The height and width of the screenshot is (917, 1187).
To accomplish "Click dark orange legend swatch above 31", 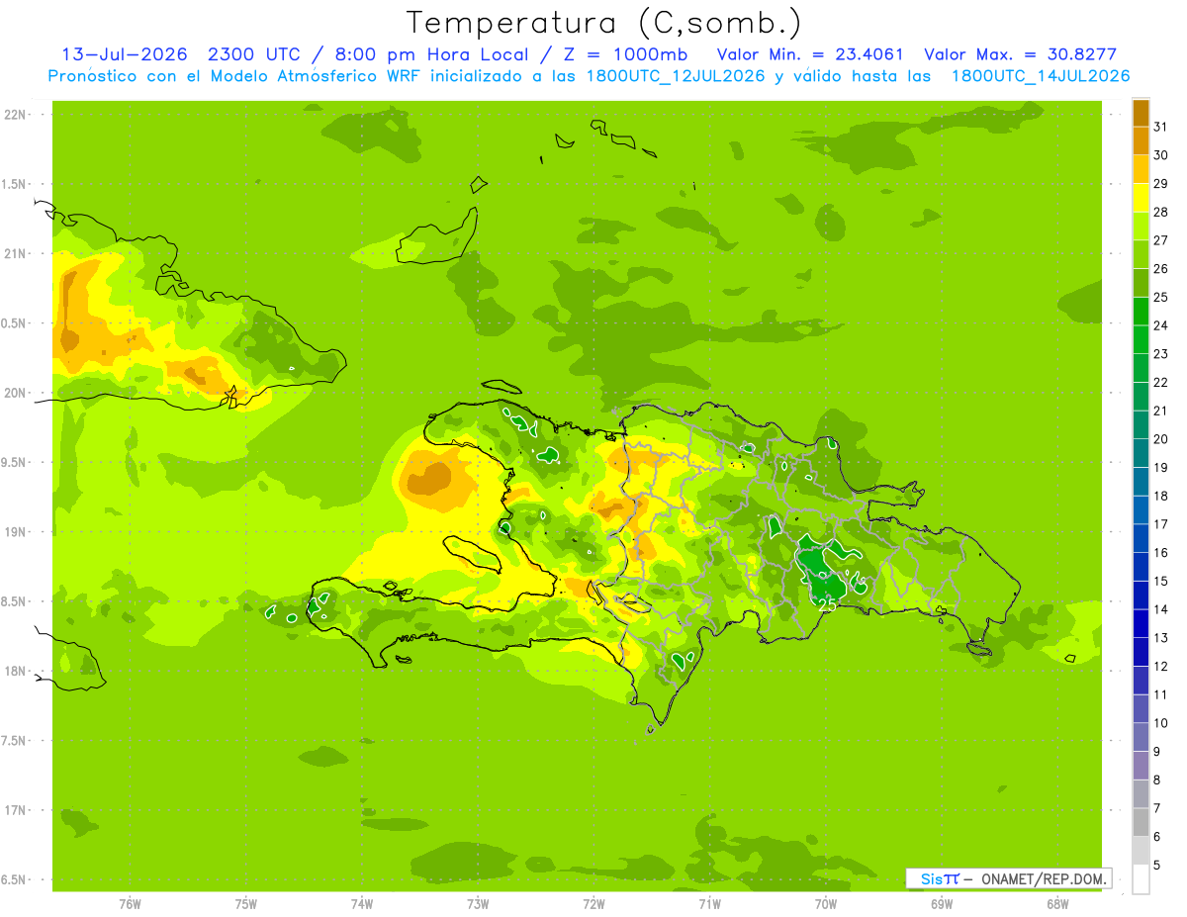I will 1141,113.
